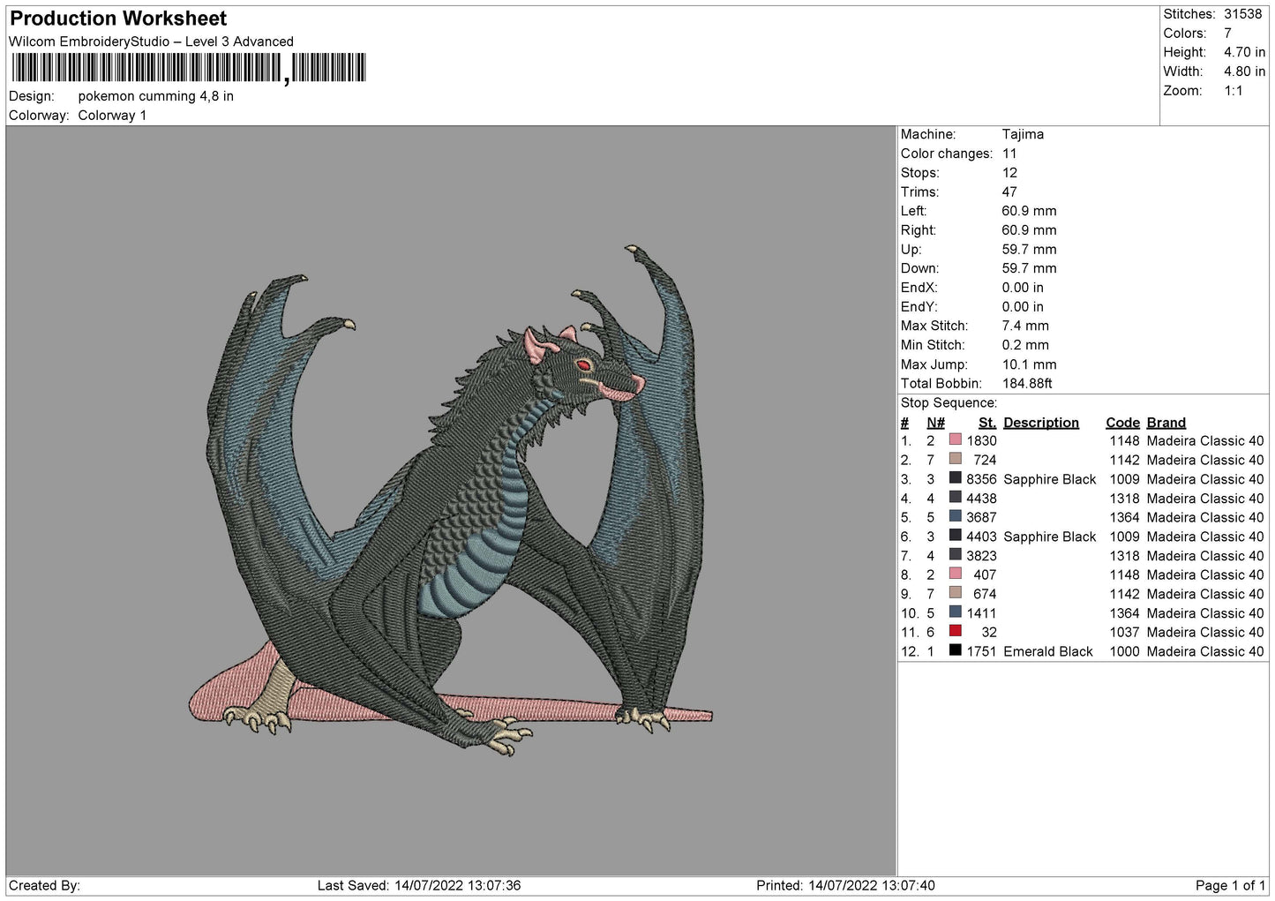This screenshot has height=901, width=1275.
Task: Click the pink swatch in stop 8
Action: point(955,574)
